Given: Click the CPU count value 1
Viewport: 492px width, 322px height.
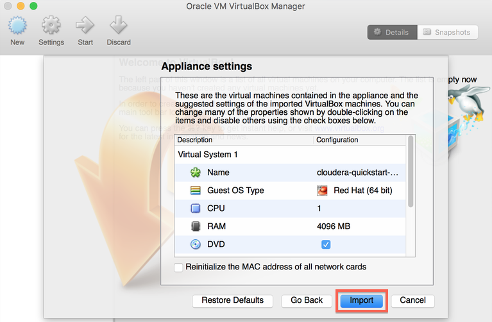Looking at the screenshot, I should [319, 208].
